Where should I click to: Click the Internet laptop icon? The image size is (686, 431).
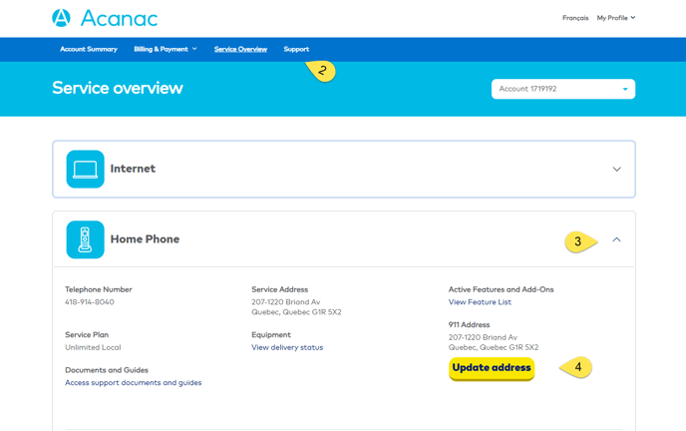click(x=86, y=169)
